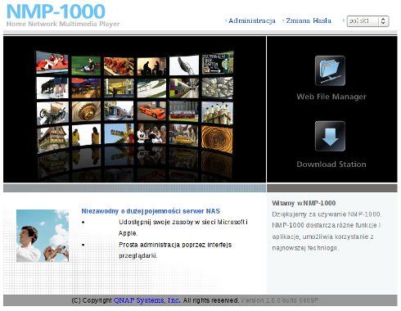This screenshot has height=311, width=401.
Task: Click the Web File Manager label
Action: point(331,97)
